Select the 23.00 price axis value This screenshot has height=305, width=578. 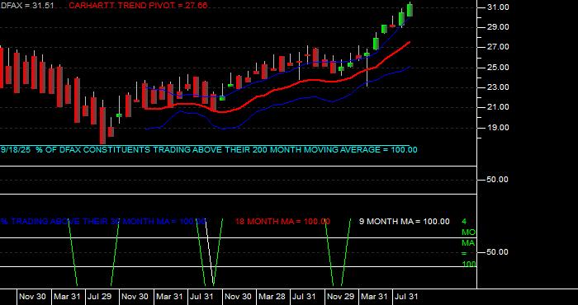[x=499, y=87]
